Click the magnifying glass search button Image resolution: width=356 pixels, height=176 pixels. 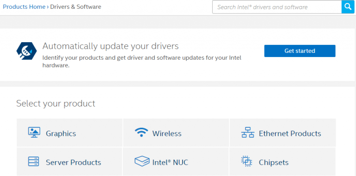[x=348, y=7]
